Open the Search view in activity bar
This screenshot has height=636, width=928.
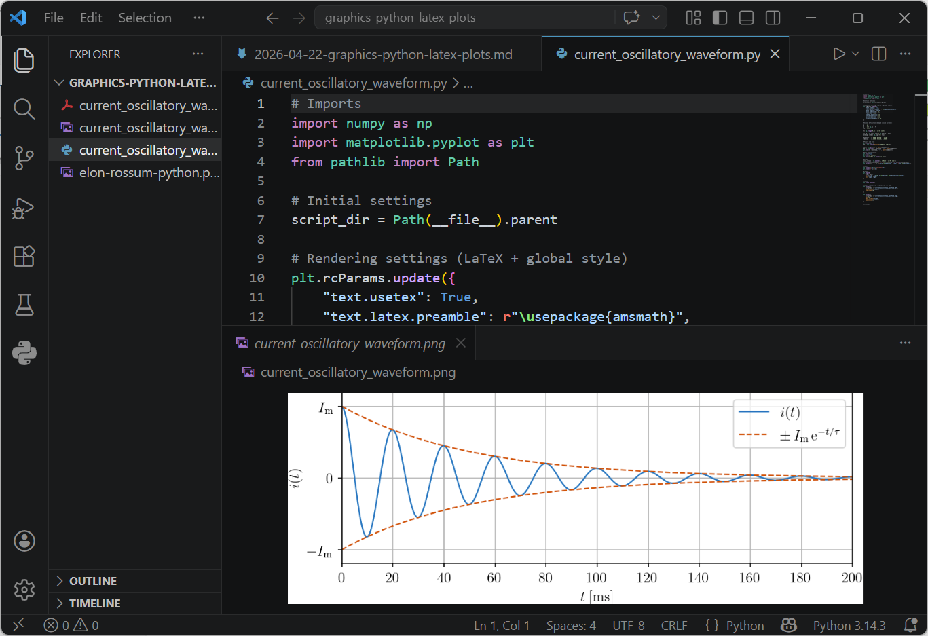point(24,109)
